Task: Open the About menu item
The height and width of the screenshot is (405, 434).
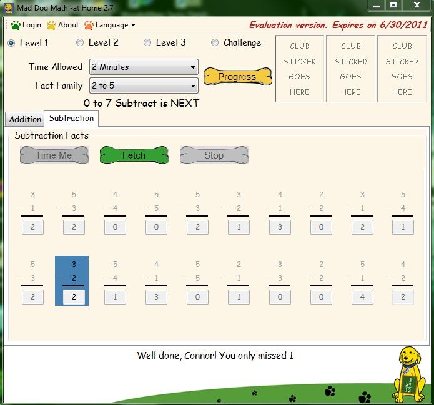Action: [63, 25]
